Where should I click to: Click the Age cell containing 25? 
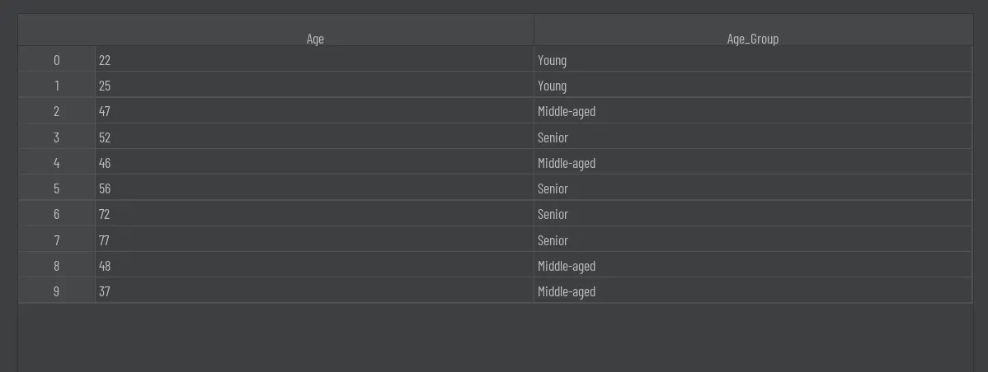[x=105, y=86]
